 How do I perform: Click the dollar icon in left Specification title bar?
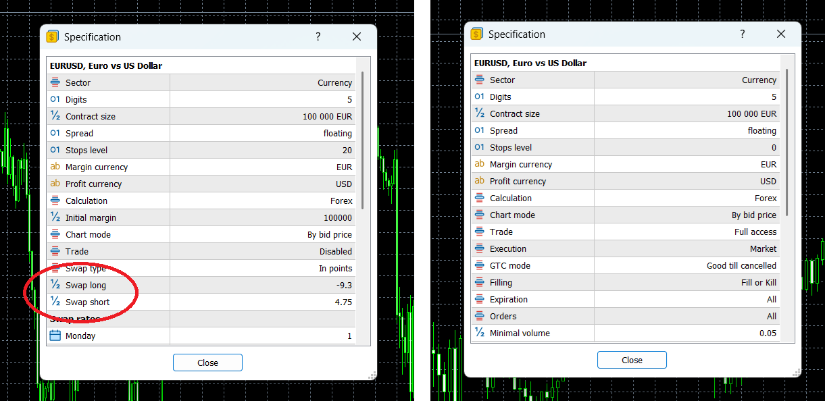(53, 37)
